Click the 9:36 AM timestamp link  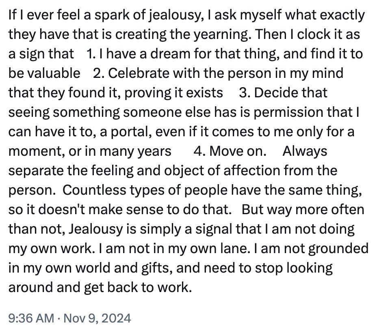[31, 318]
